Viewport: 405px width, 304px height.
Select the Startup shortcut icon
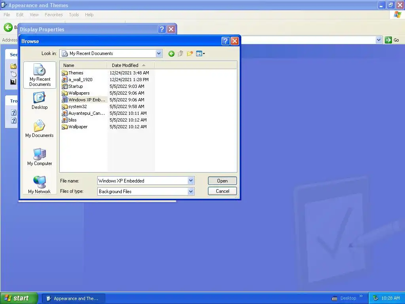coord(64,86)
